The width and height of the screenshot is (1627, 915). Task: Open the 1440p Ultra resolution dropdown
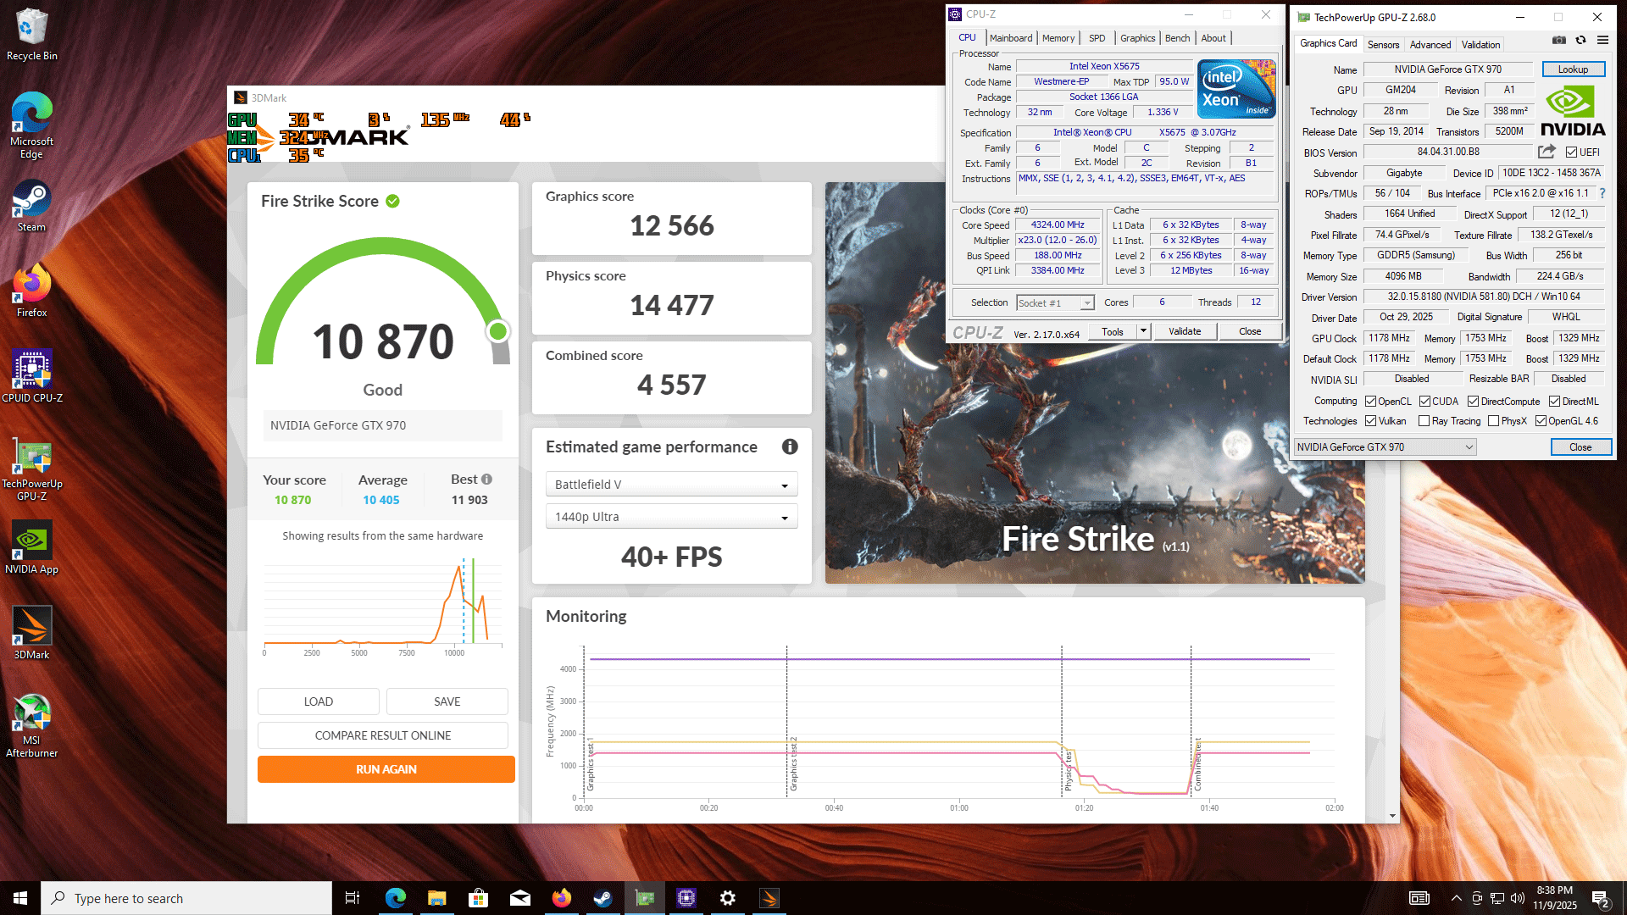tap(671, 517)
